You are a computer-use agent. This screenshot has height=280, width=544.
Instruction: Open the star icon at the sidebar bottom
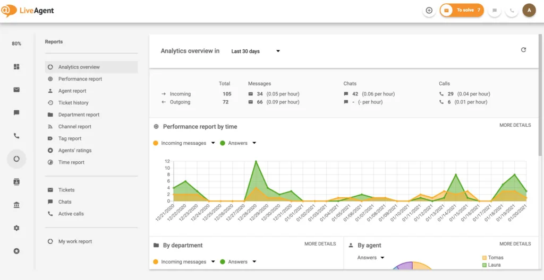click(16, 251)
